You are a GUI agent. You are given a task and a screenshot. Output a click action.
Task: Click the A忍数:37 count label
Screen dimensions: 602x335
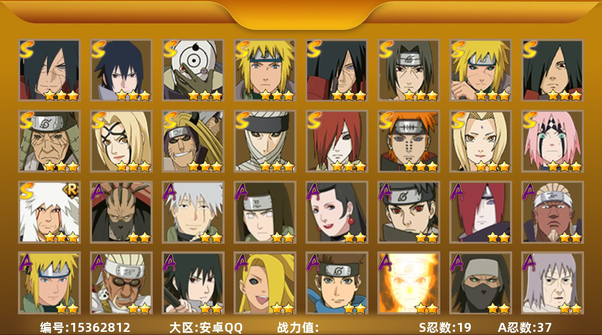point(525,327)
